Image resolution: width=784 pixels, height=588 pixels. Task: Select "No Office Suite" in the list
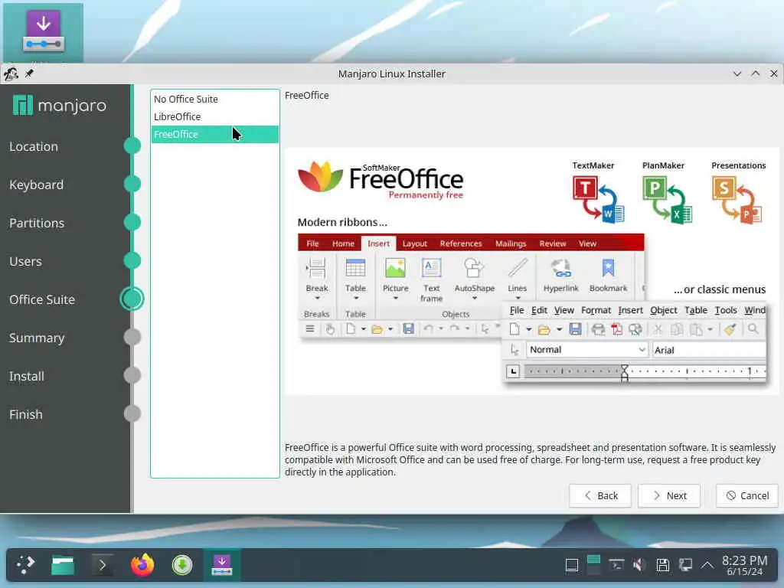[x=215, y=99]
